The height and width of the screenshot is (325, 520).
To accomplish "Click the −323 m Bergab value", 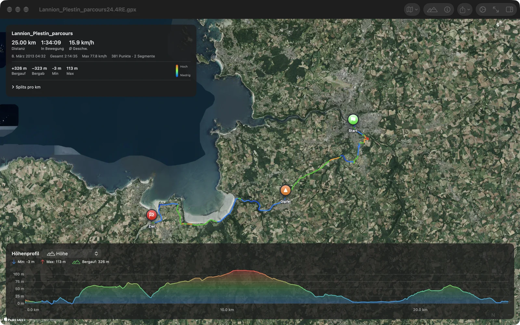I will tap(39, 68).
